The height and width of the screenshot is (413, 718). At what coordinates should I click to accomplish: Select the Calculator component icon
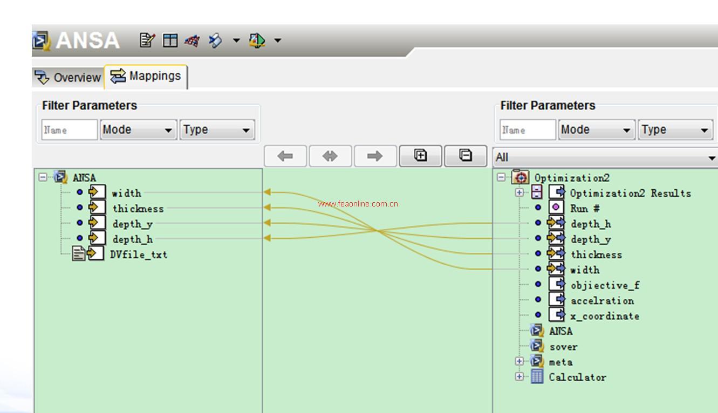click(537, 377)
